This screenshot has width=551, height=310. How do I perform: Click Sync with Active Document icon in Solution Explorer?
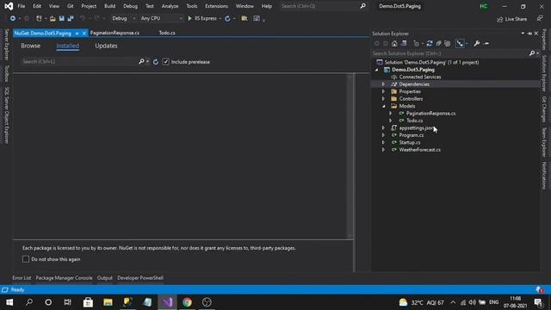tap(430, 44)
